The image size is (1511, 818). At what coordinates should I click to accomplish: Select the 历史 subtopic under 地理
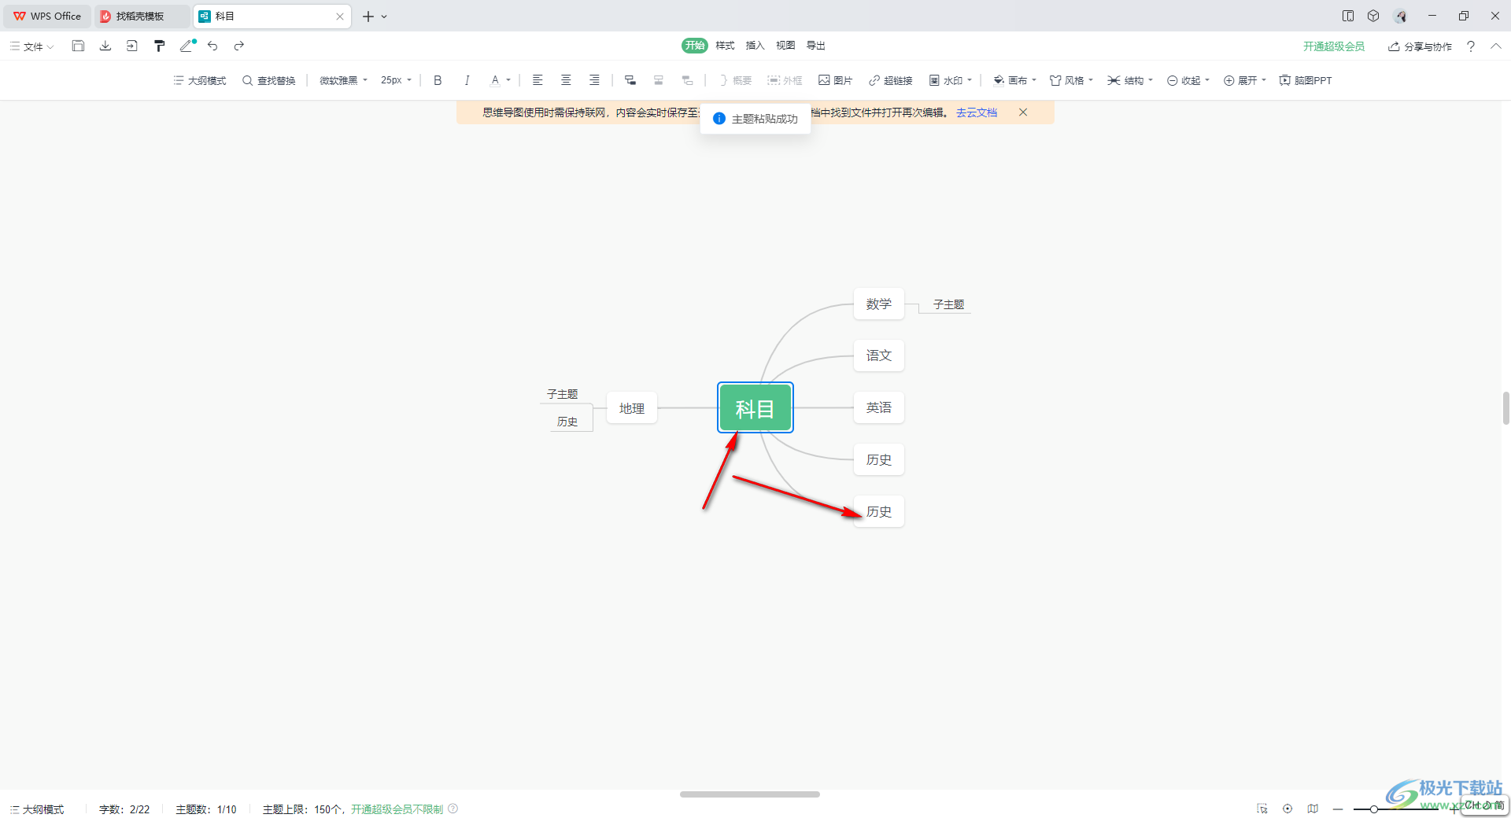(567, 422)
